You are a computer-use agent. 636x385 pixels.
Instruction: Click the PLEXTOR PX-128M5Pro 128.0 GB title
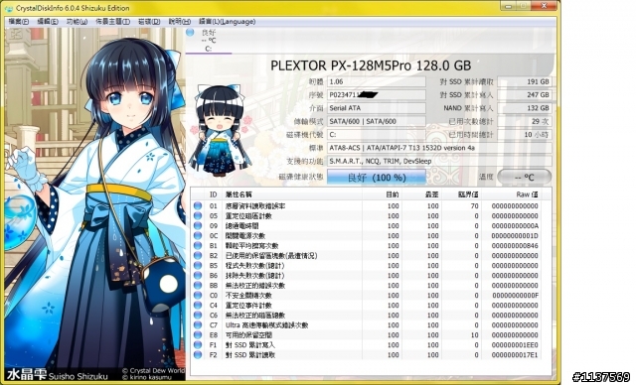371,65
